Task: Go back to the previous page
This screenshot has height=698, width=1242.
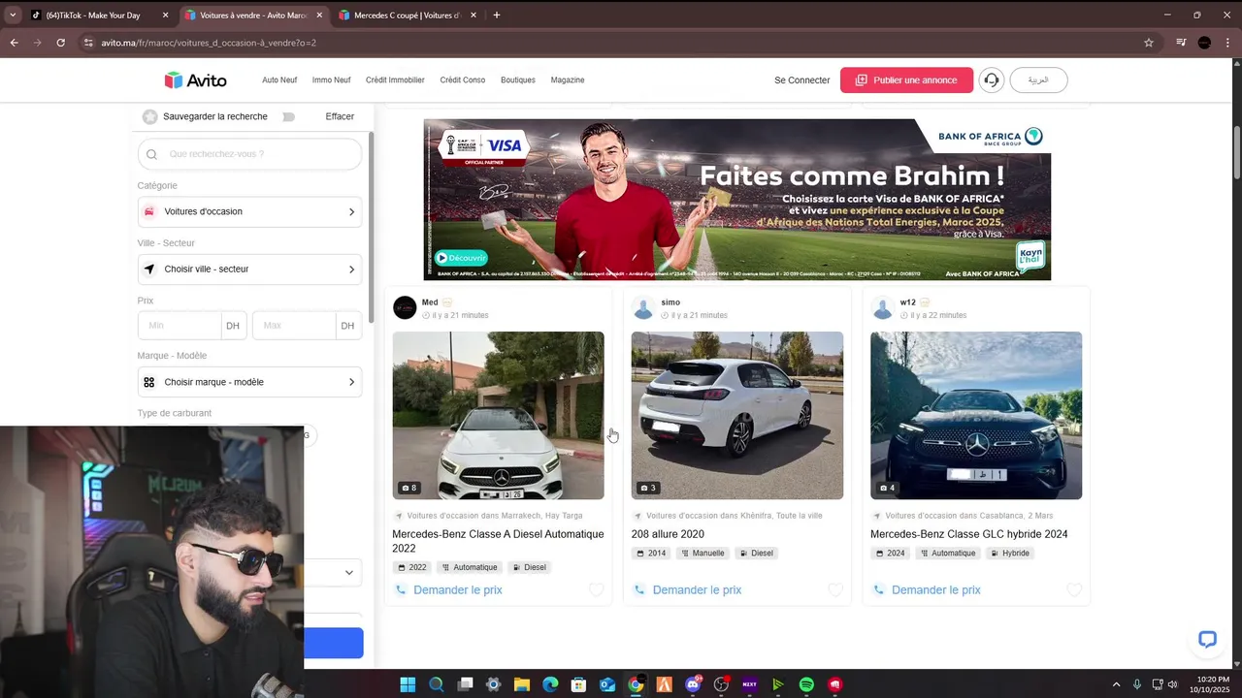Action: tap(15, 43)
